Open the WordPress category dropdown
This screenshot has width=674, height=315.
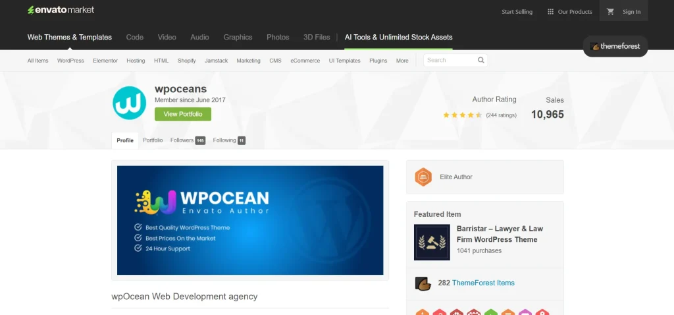coord(70,61)
